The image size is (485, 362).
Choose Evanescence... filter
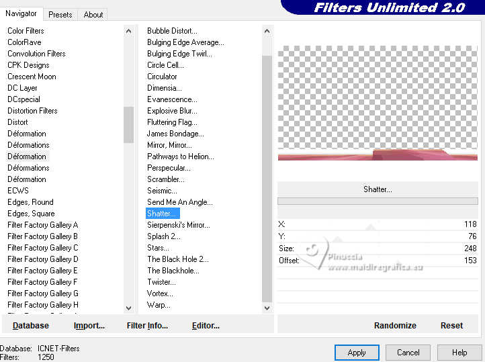click(172, 99)
